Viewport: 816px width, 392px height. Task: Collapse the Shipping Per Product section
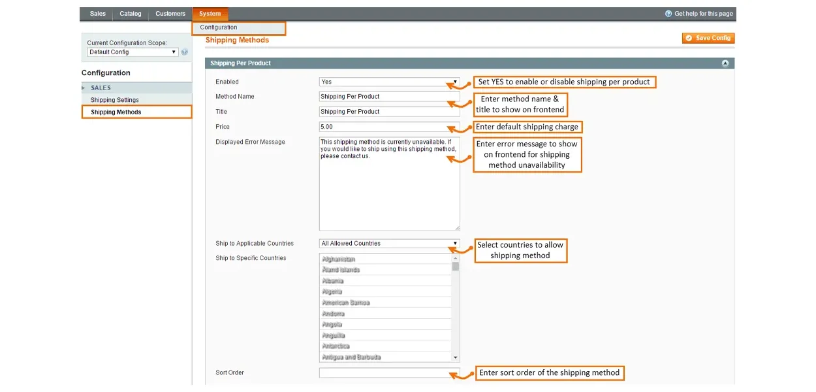[725, 63]
